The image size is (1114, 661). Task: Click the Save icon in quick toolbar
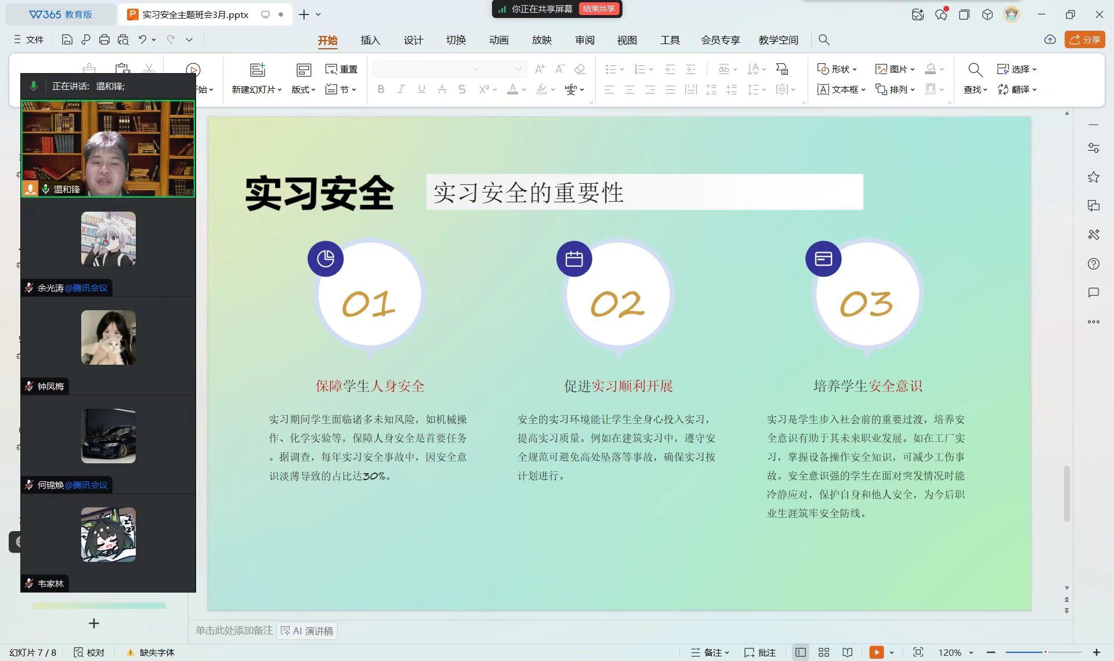[x=67, y=39]
